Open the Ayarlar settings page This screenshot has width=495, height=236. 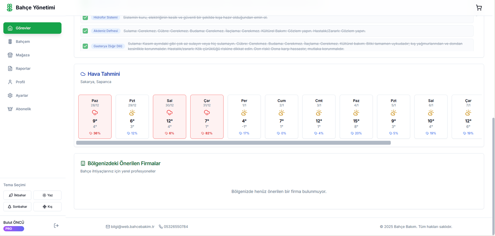click(22, 96)
